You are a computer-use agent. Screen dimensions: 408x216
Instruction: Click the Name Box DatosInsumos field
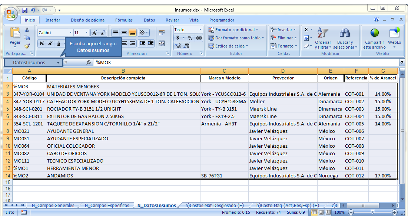click(30, 62)
